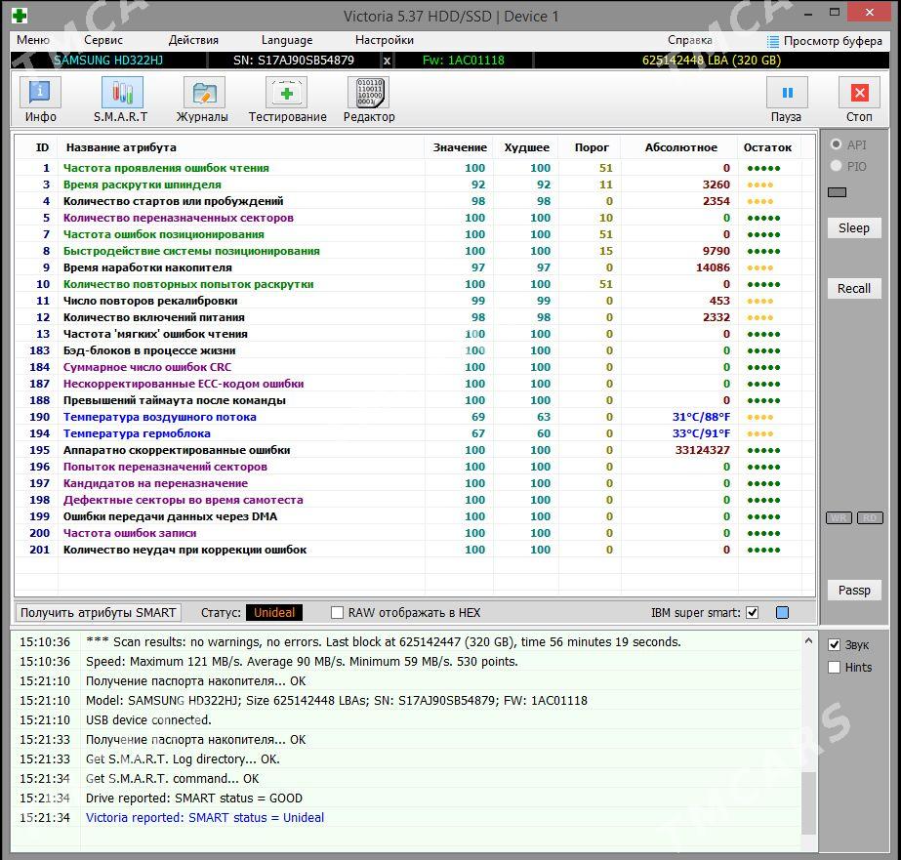Click the Пауза pause icon
This screenshot has width=901, height=860.
[x=787, y=93]
